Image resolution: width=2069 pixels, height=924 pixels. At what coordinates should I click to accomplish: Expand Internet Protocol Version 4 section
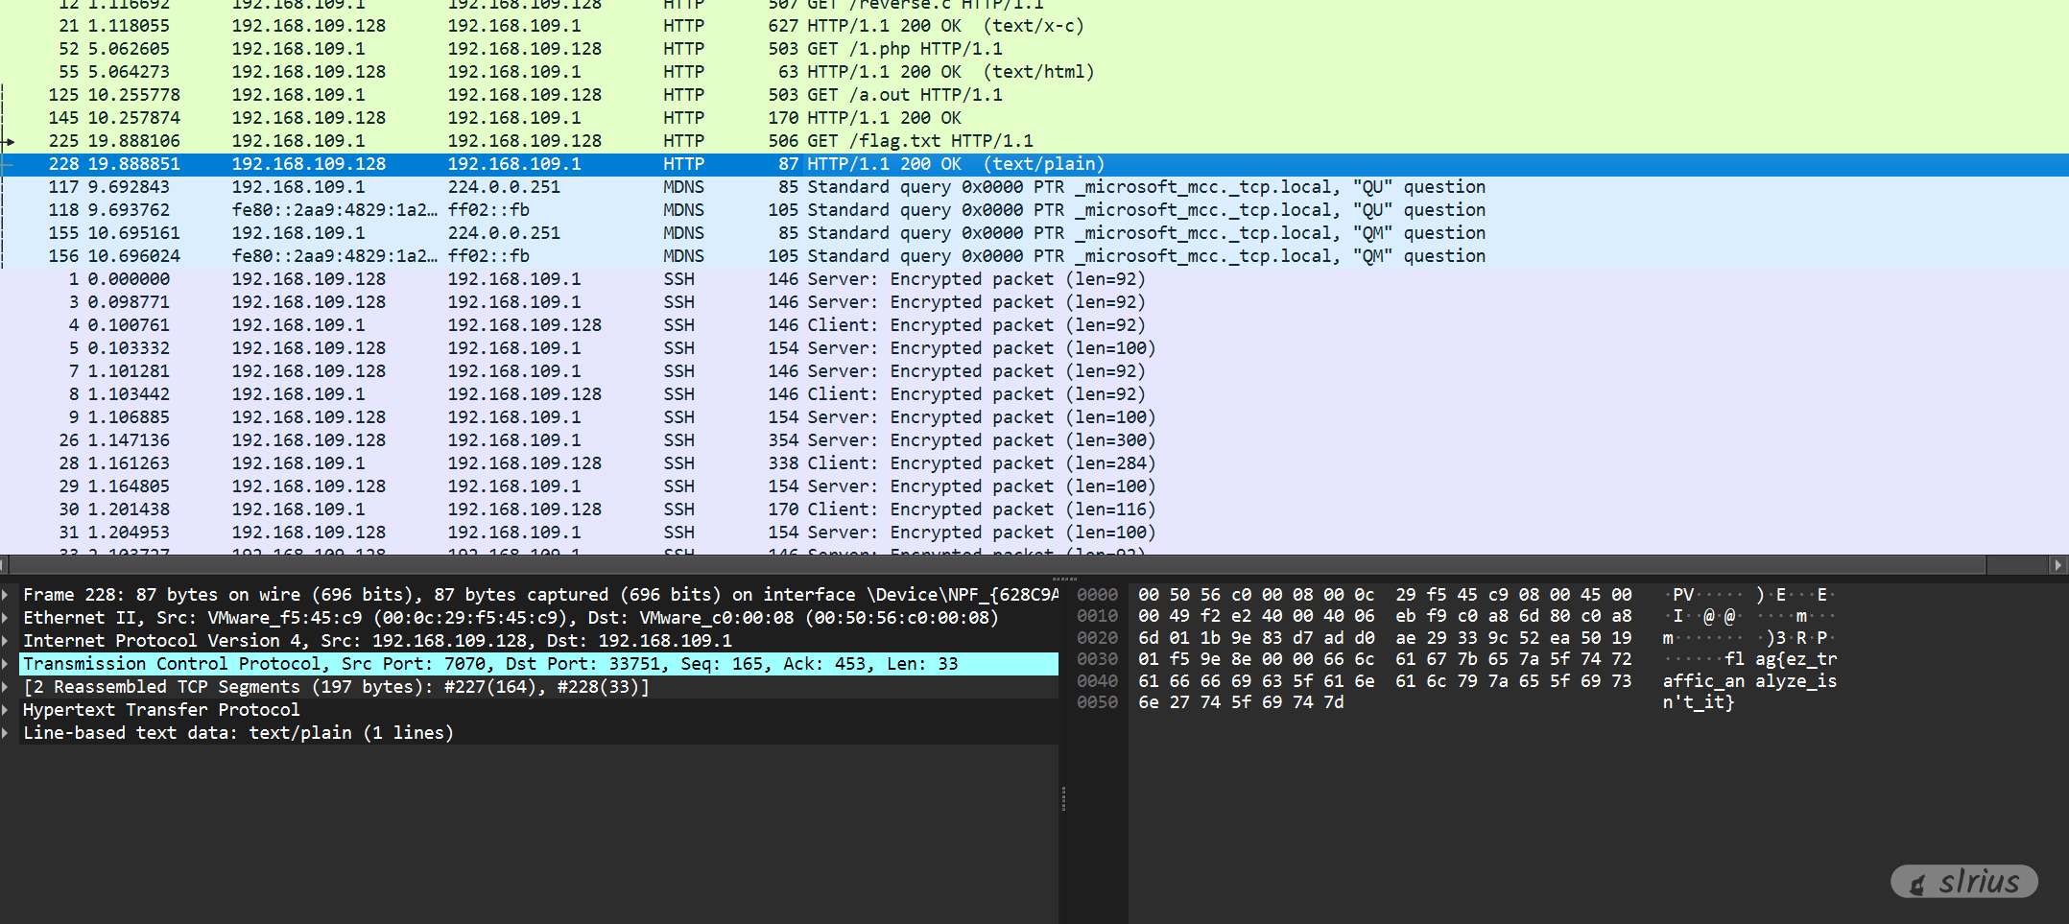click(7, 641)
